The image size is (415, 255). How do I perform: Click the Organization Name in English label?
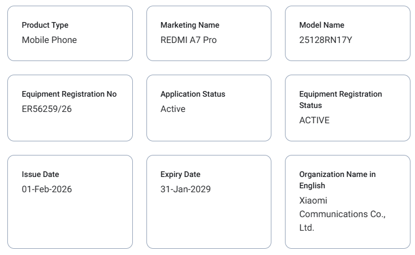pos(337,180)
